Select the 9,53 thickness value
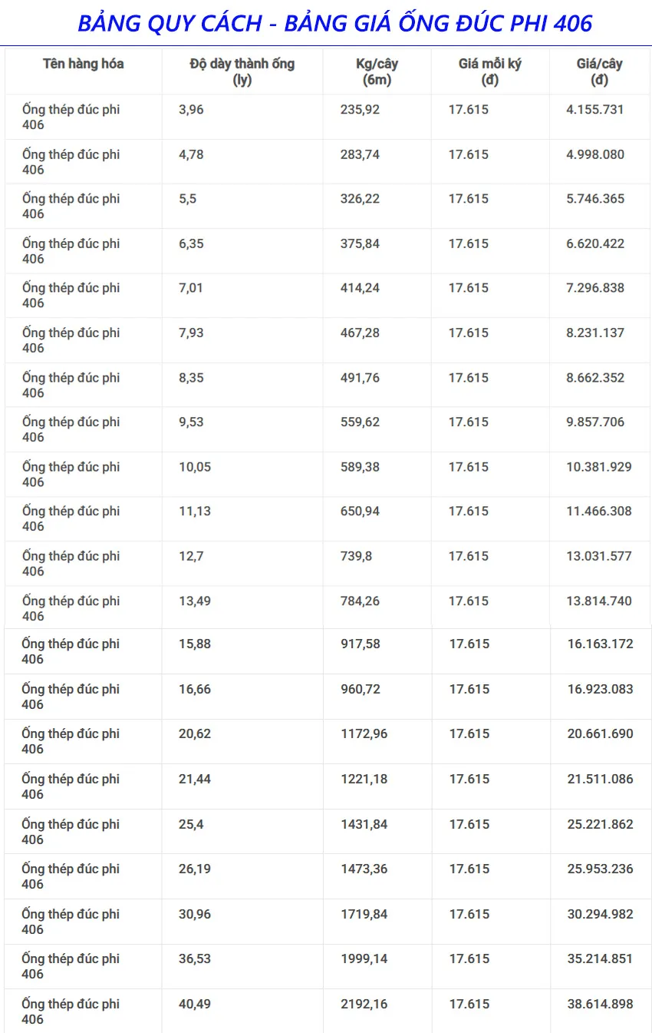The image size is (652, 1033). tap(191, 422)
